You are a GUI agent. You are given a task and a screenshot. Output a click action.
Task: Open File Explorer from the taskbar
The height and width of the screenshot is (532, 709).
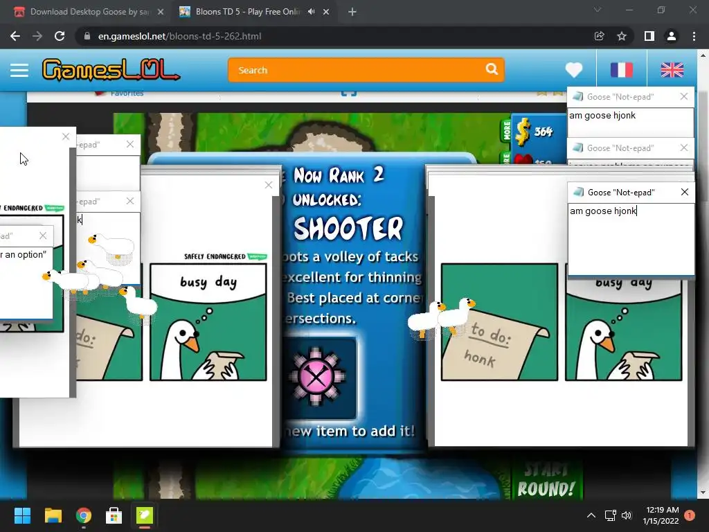53,515
